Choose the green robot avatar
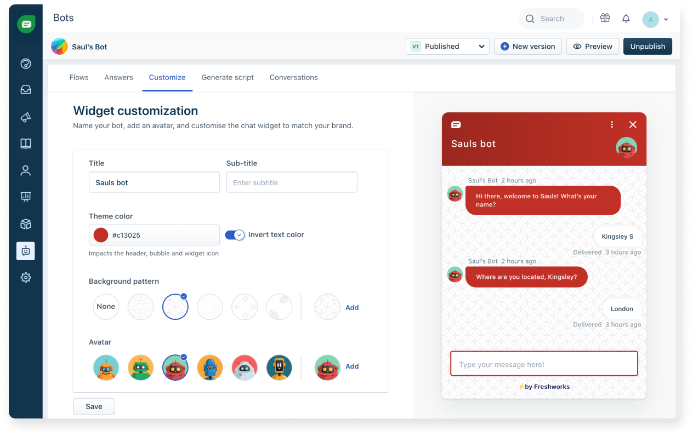The width and height of the screenshot is (693, 436). coord(141,367)
